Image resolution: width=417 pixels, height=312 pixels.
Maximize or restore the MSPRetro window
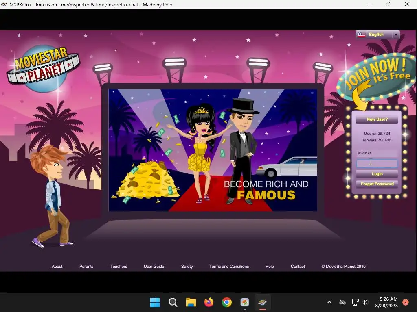[x=388, y=4]
